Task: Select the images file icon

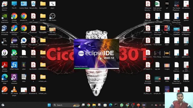Action: pos(167,67)
